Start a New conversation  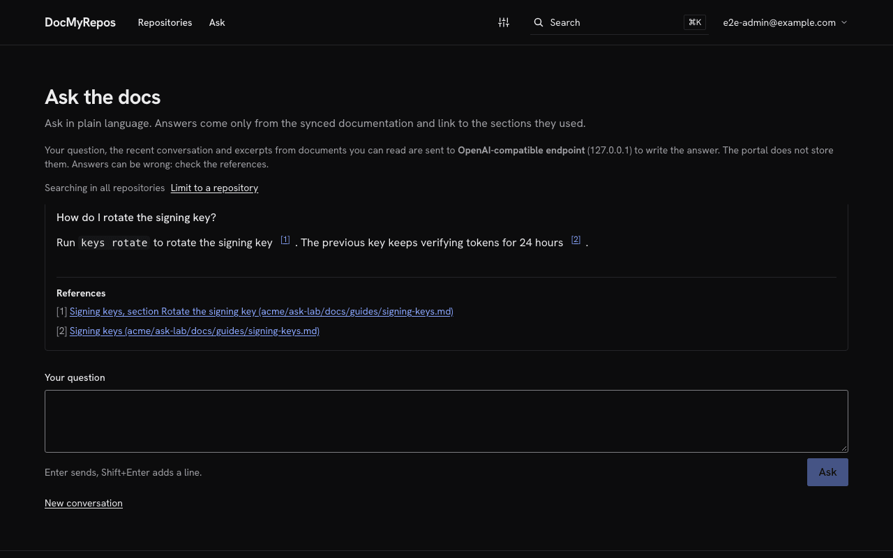(84, 503)
